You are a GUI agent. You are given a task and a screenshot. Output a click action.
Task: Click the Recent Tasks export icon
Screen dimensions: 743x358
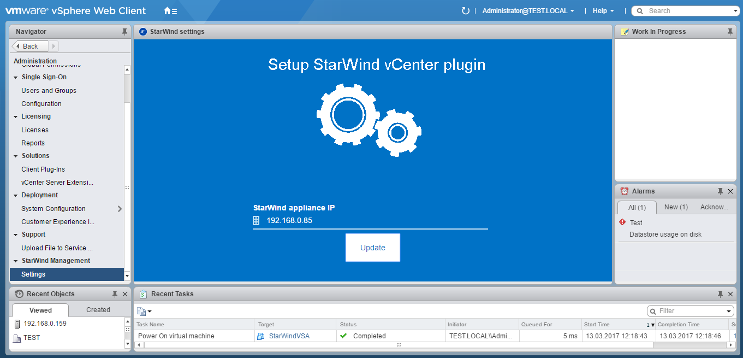click(x=141, y=311)
